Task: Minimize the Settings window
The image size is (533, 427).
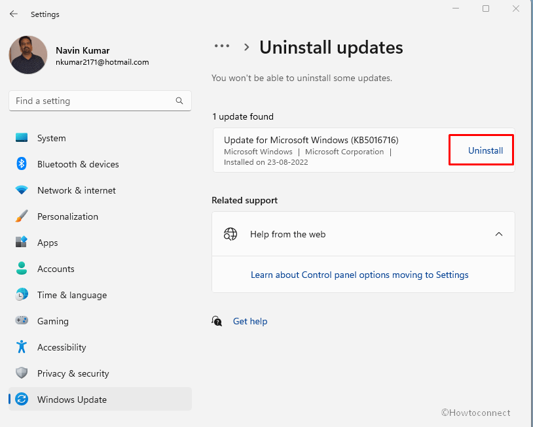Action: [456, 9]
